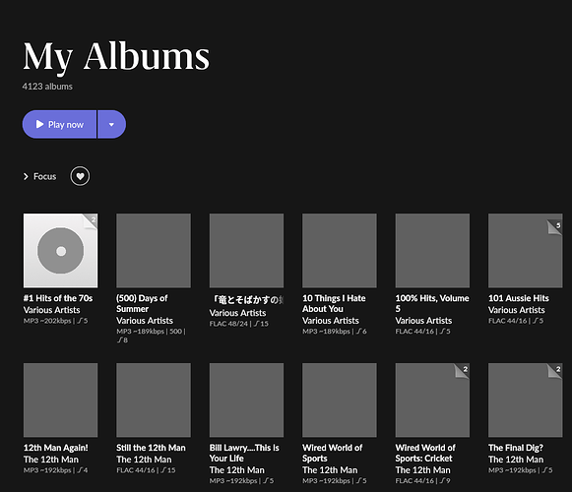The width and height of the screenshot is (572, 492).
Task: Click version badge on The Final Dig? cover
Action: point(555,371)
